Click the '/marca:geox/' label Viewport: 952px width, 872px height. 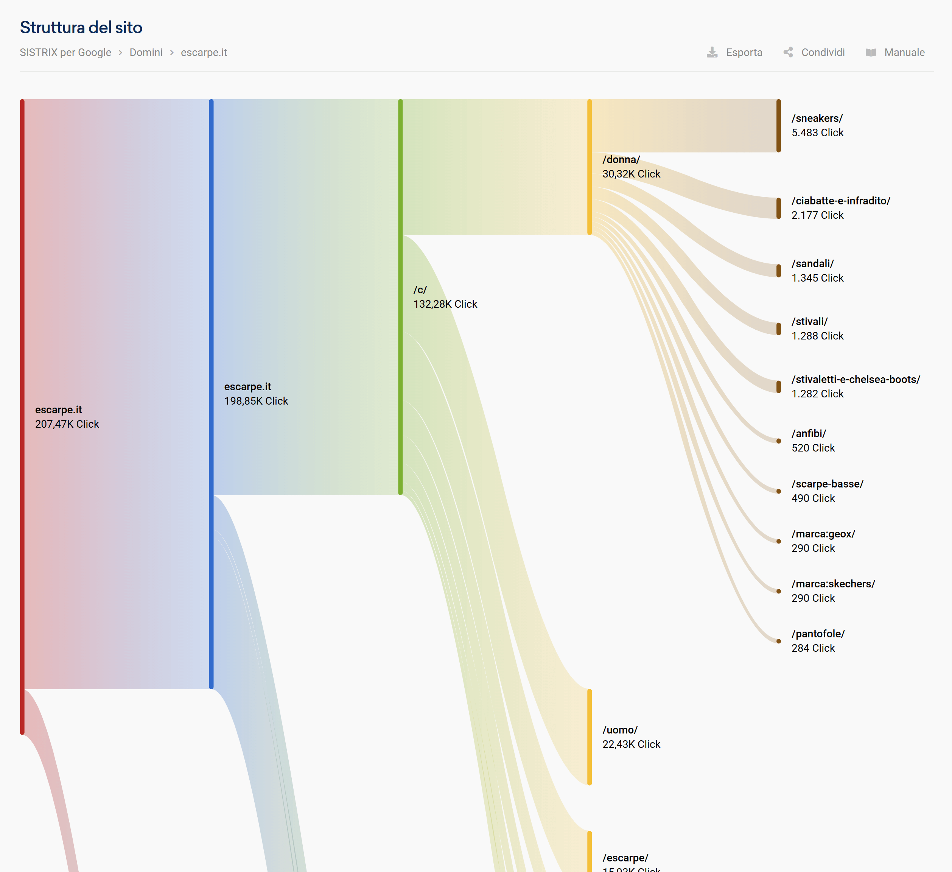click(x=823, y=534)
